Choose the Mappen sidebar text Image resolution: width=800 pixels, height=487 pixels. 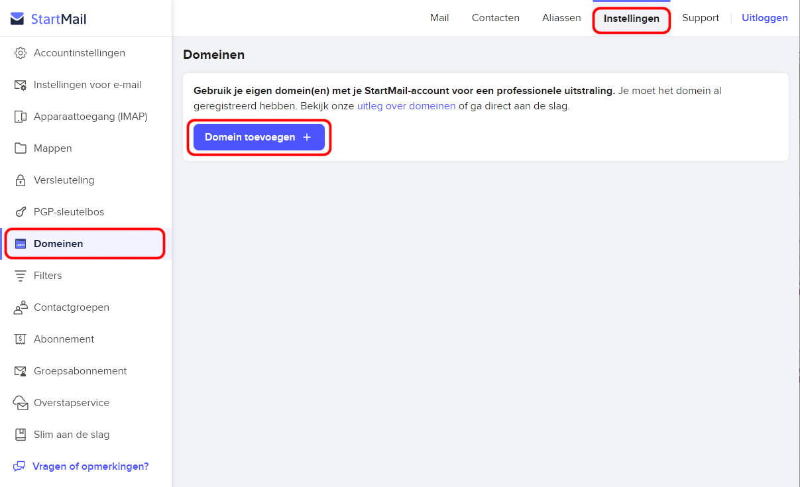tap(53, 148)
